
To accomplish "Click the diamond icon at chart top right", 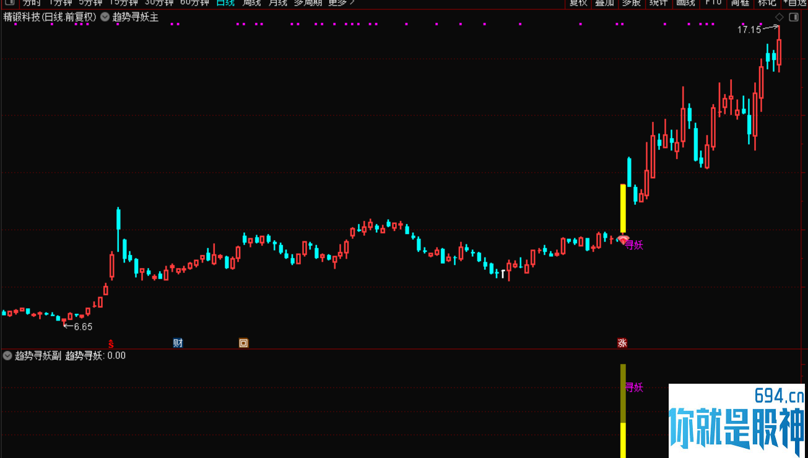I will coord(779,17).
